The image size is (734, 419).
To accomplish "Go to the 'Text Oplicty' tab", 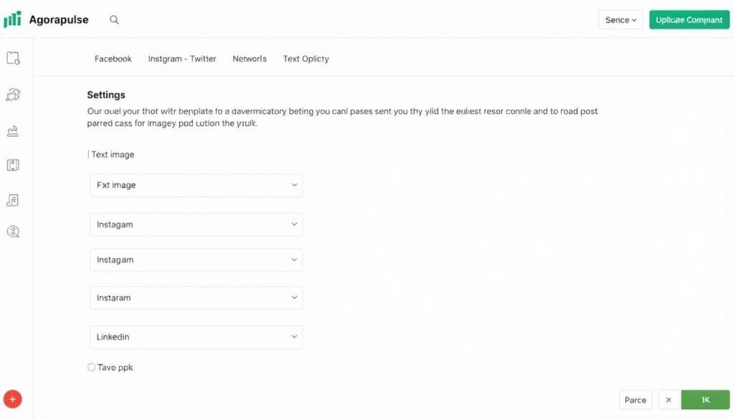I will coord(305,59).
